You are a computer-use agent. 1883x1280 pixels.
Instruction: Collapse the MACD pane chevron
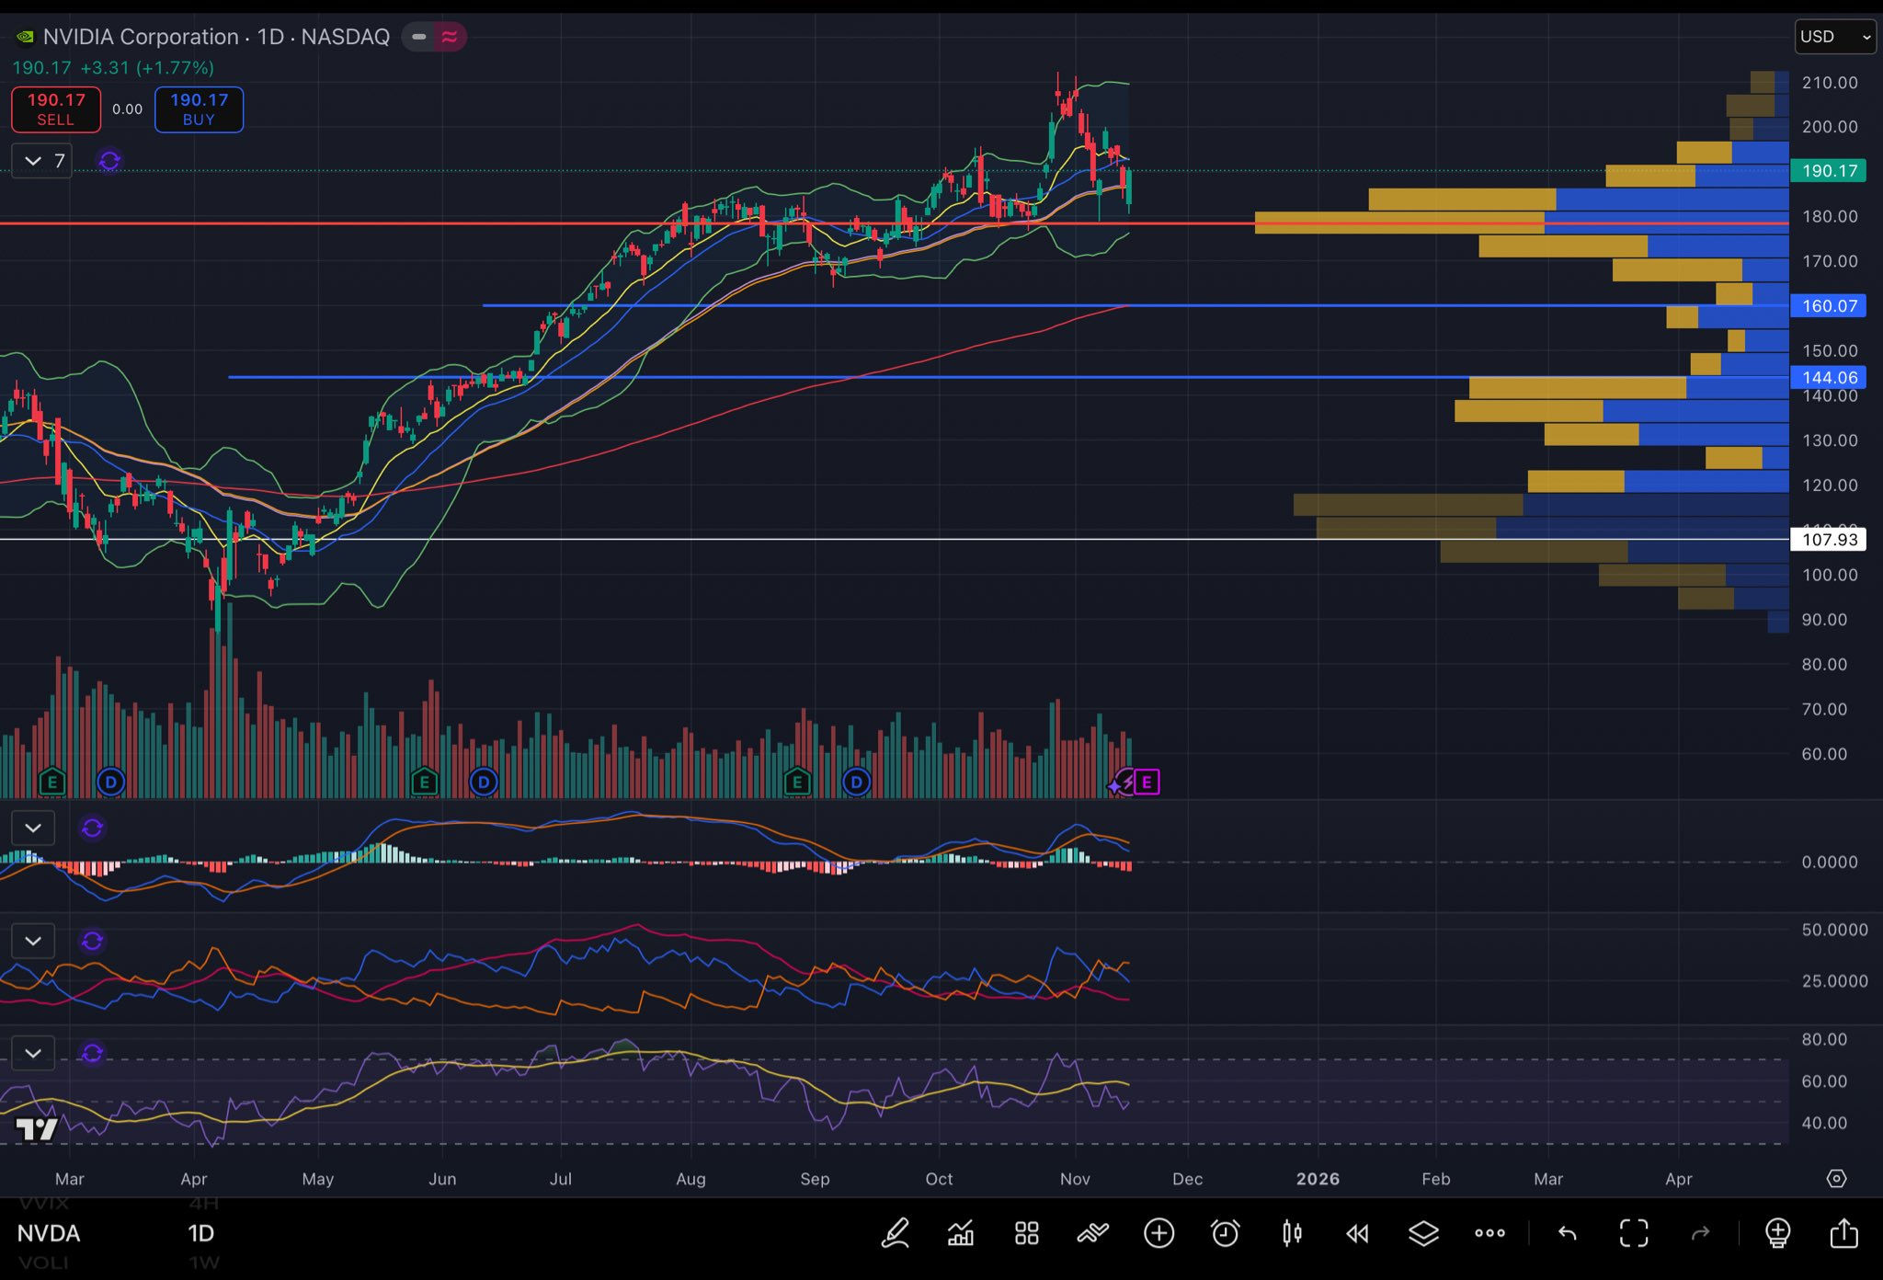(33, 829)
